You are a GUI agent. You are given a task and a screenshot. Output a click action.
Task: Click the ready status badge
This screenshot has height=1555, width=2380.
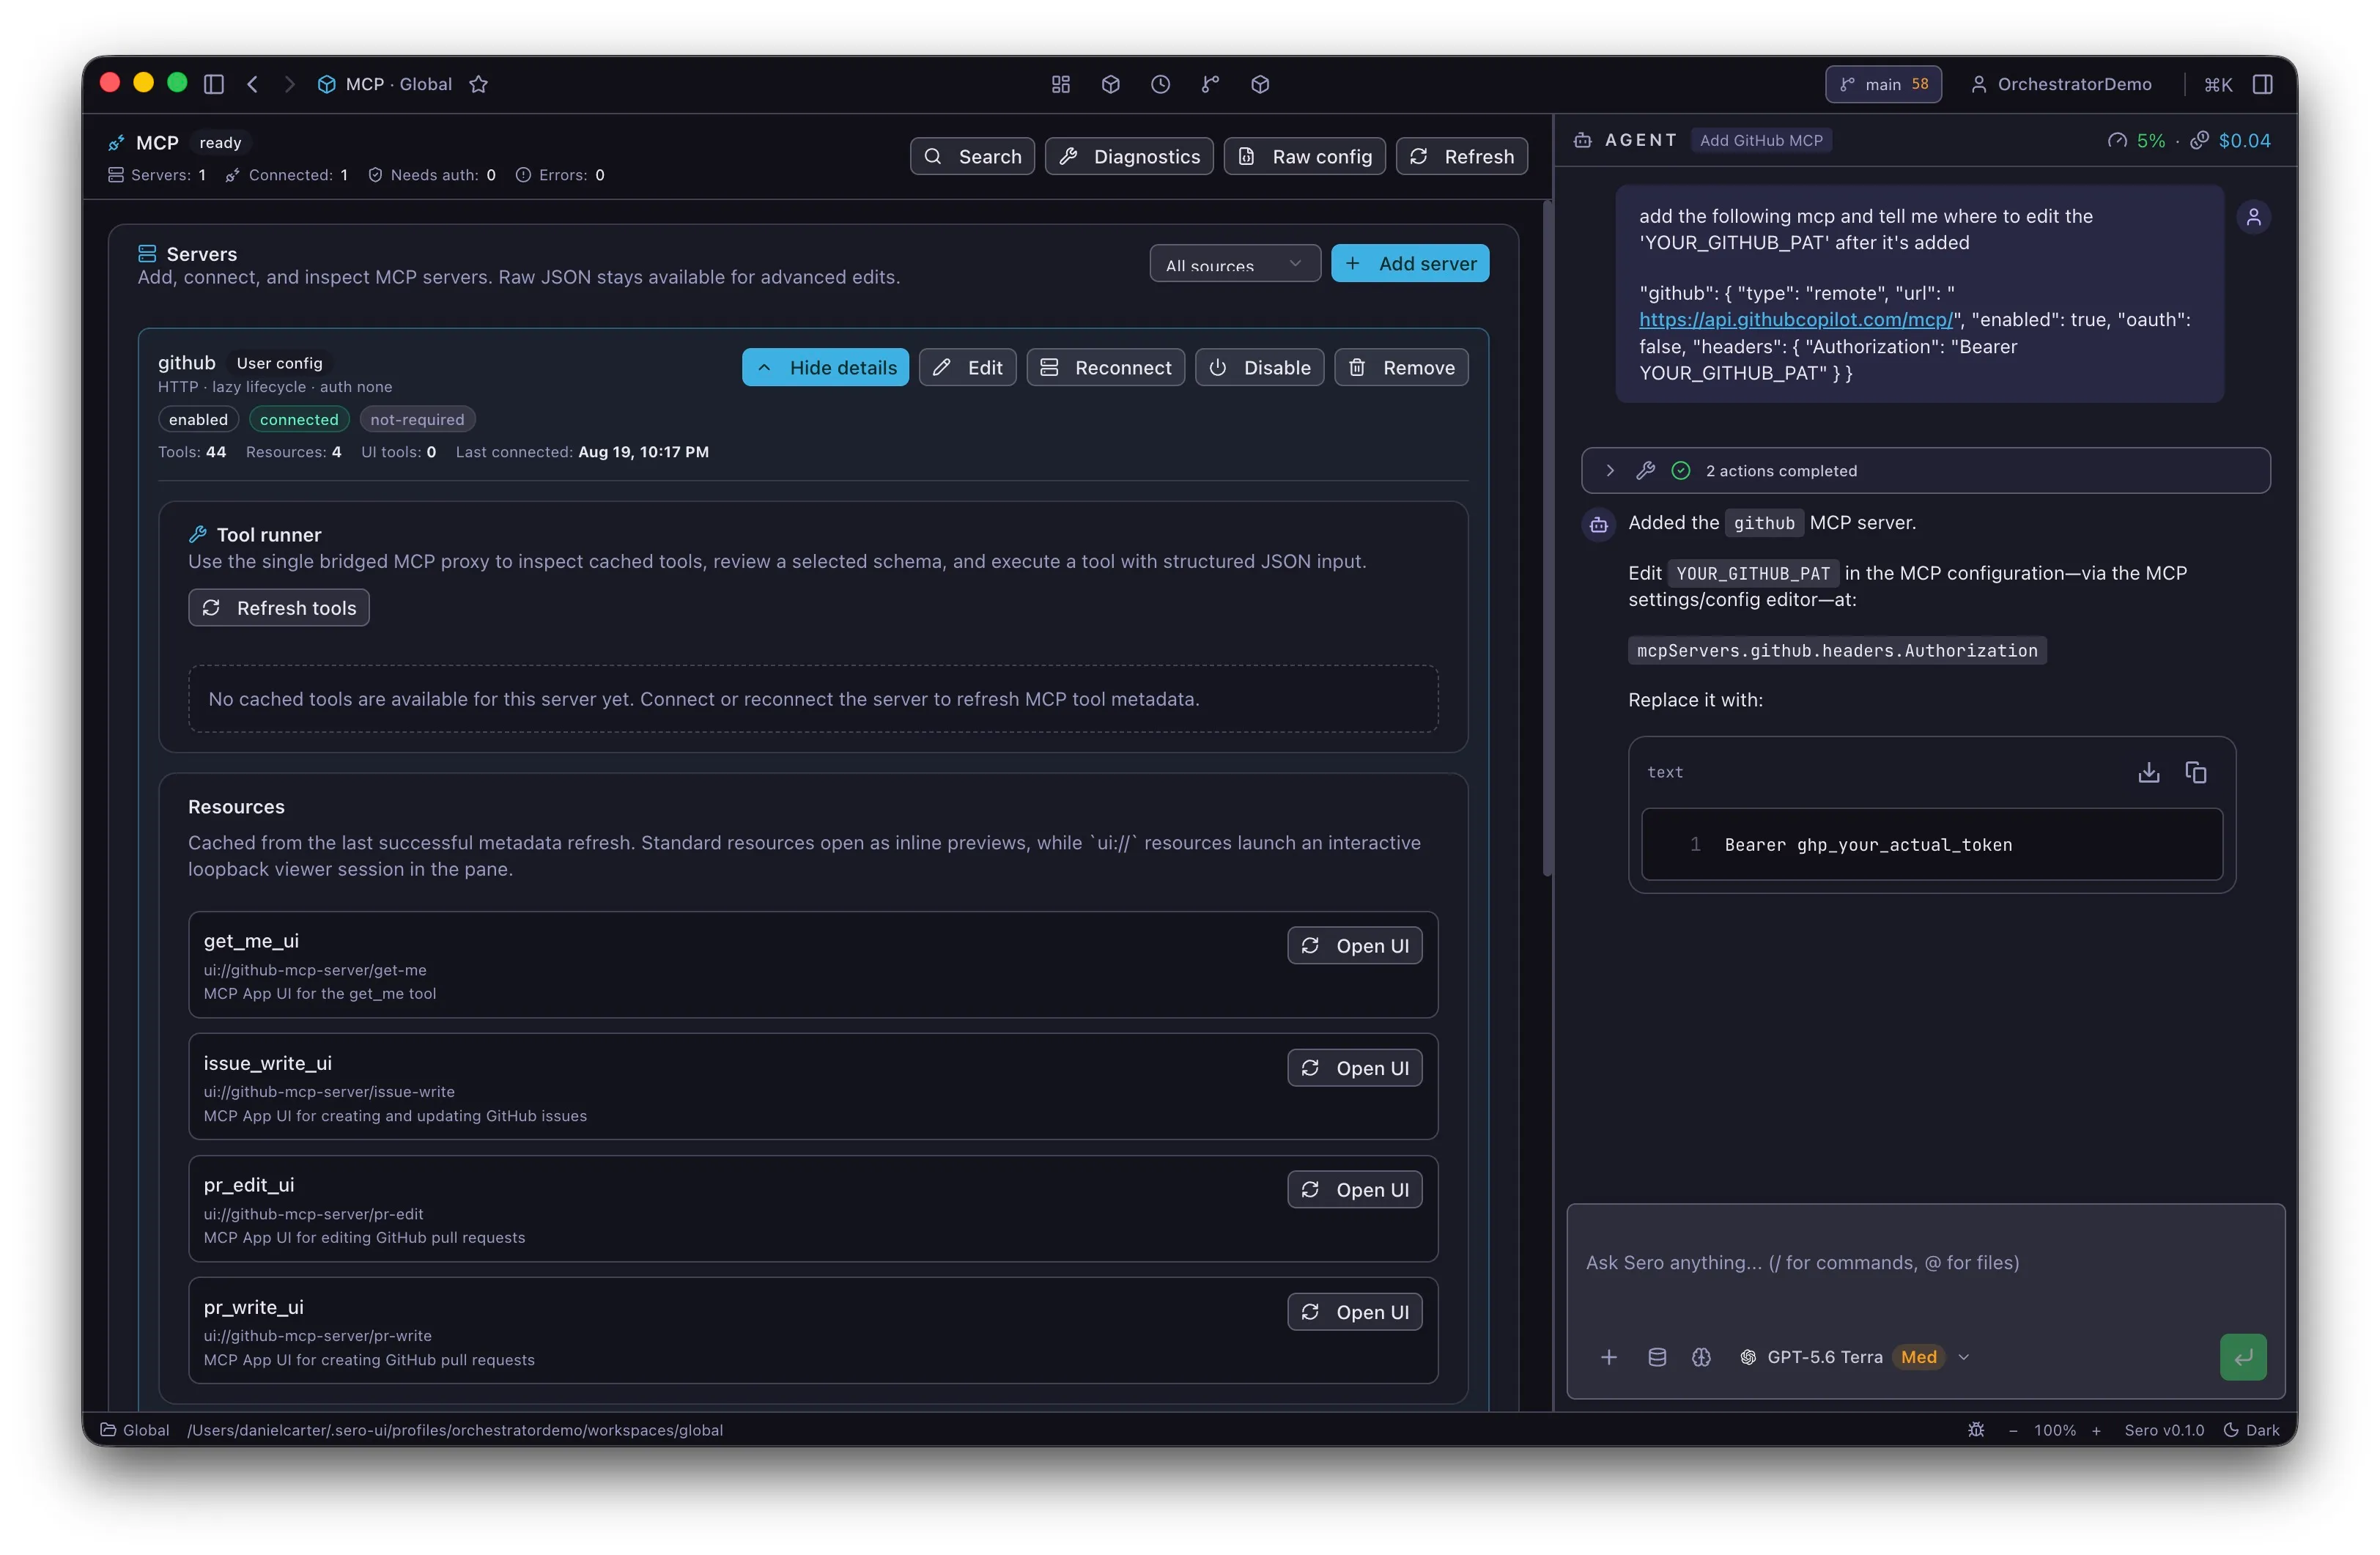[x=220, y=143]
